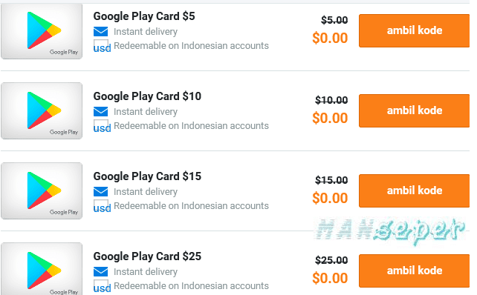Open the Google Play Card $5 thumbnail
The image size is (477, 295).
click(x=42, y=31)
